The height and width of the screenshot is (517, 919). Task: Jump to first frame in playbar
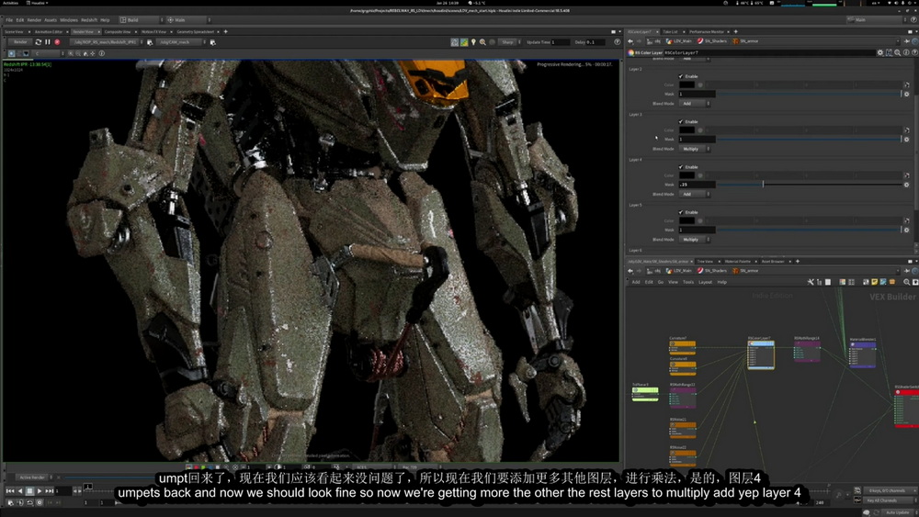pyautogui.click(x=10, y=490)
